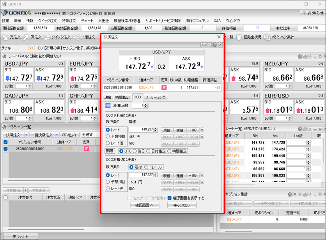
Task: Click the キャンセル button
Action: coord(182,205)
